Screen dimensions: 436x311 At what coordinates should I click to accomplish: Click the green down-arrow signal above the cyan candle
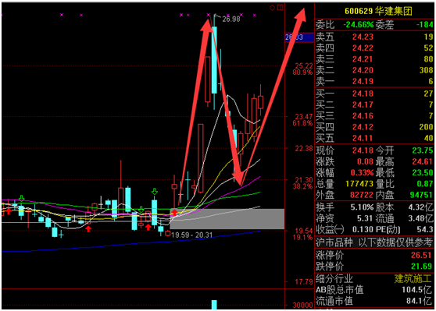point(155,192)
